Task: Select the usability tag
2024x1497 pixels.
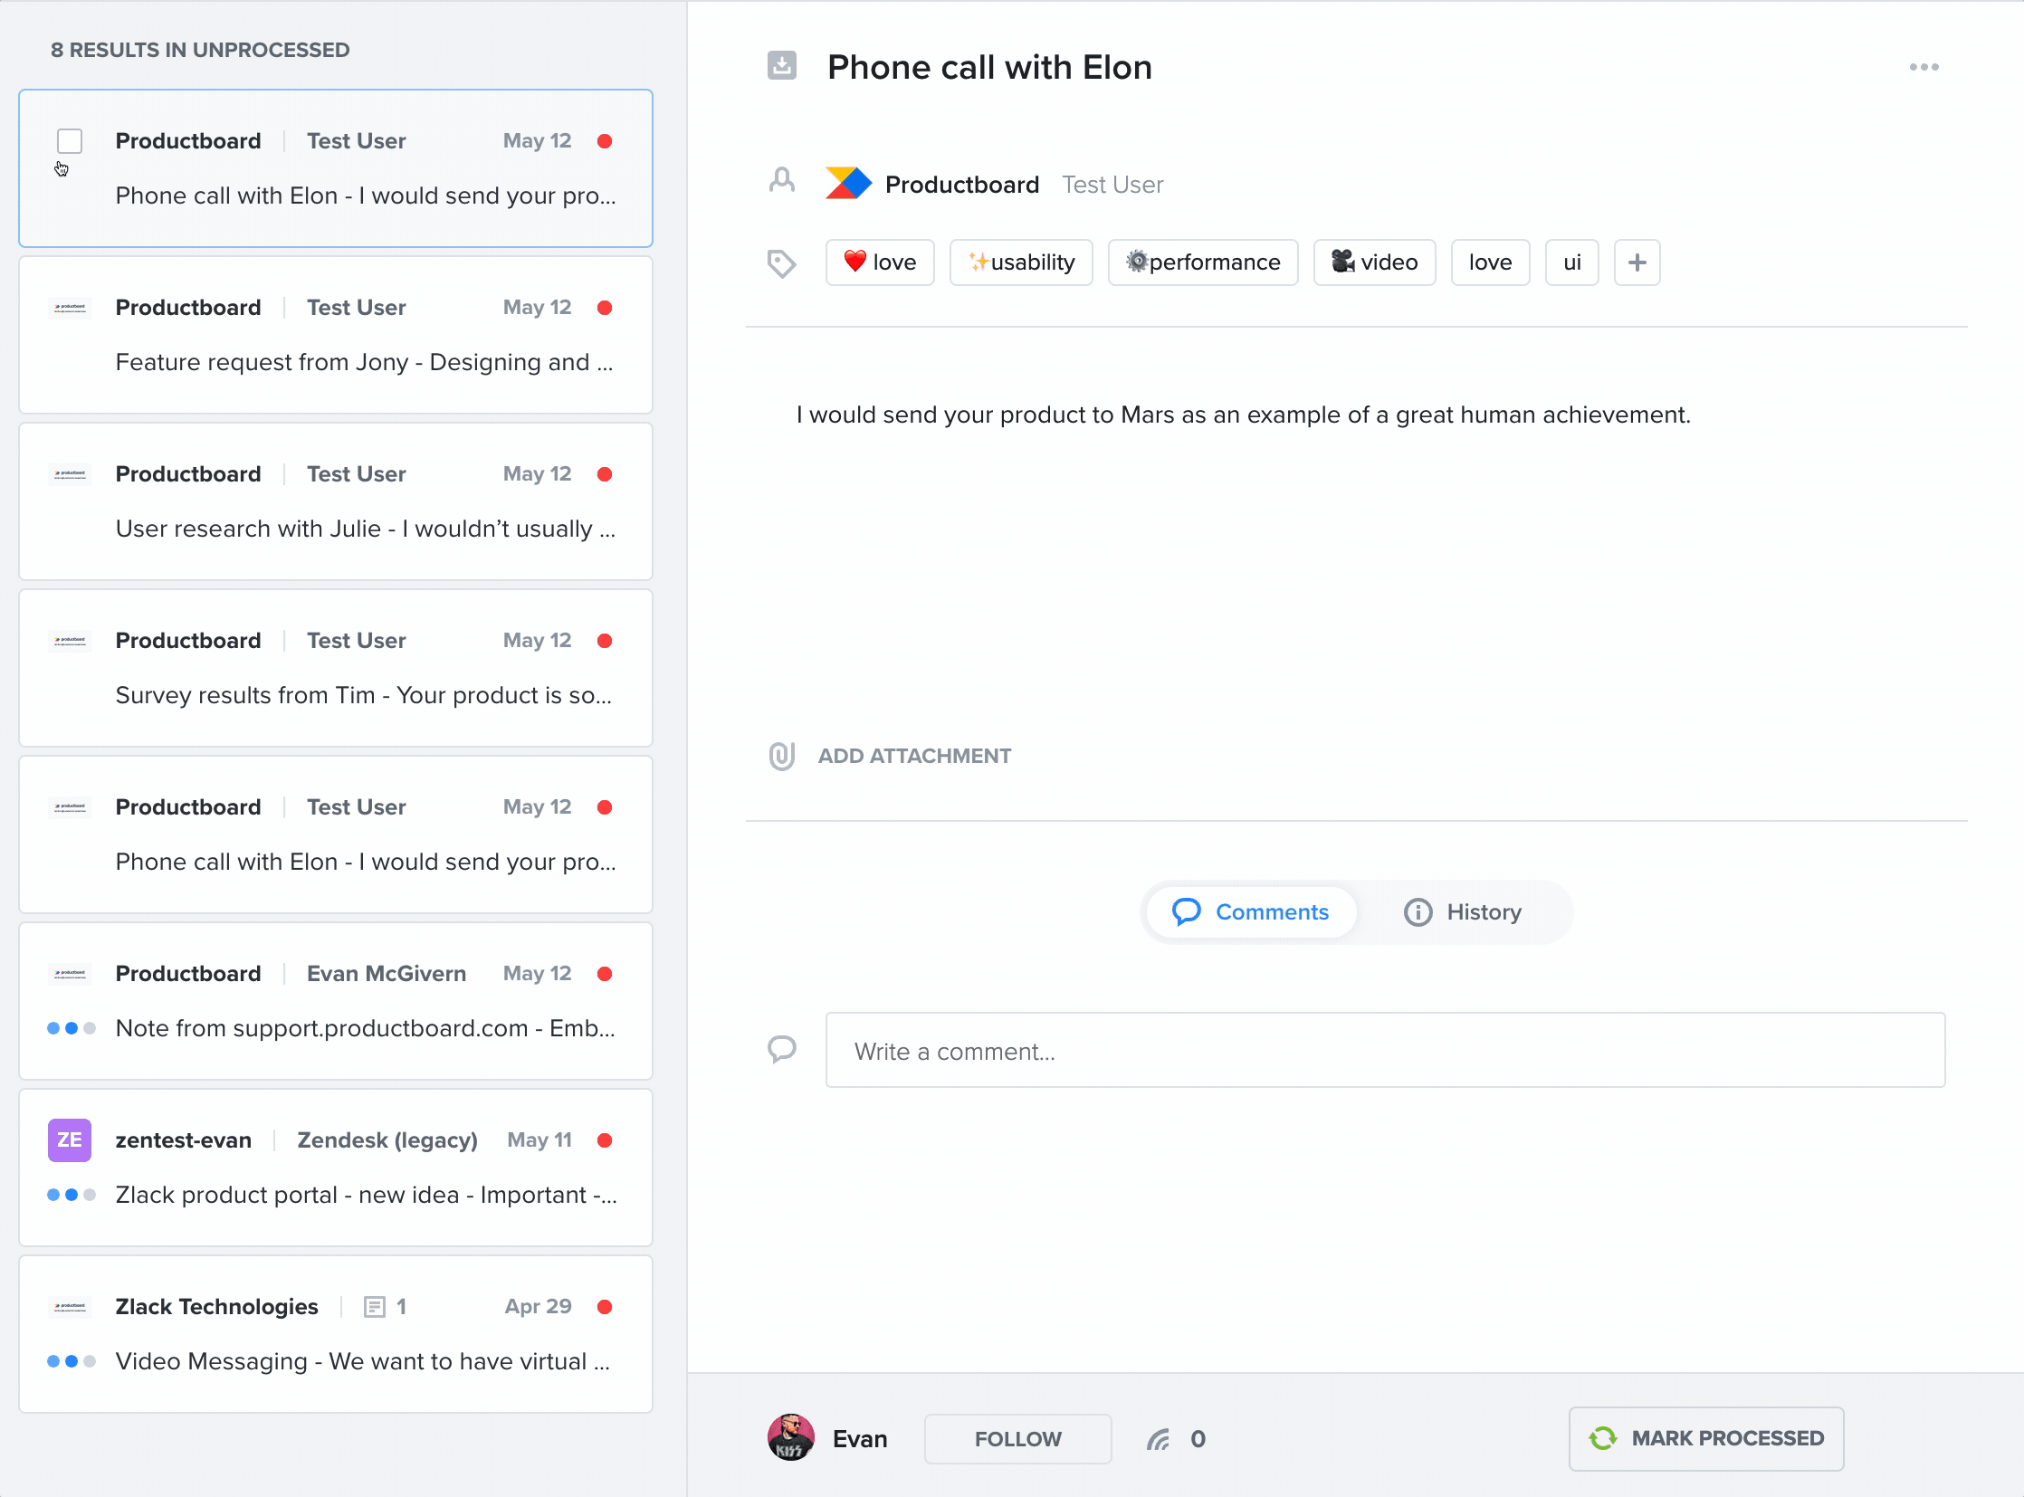Action: pos(1021,262)
